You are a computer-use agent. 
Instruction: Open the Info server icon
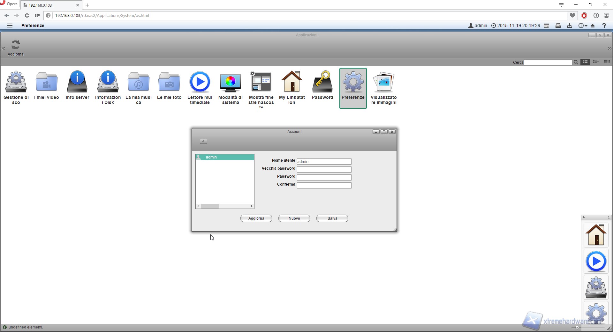[77, 82]
